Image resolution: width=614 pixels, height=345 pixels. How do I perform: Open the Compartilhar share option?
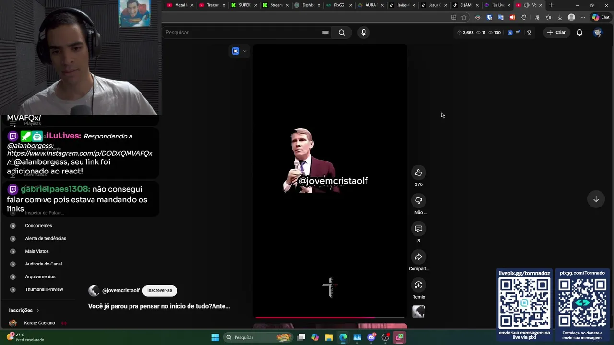418,257
